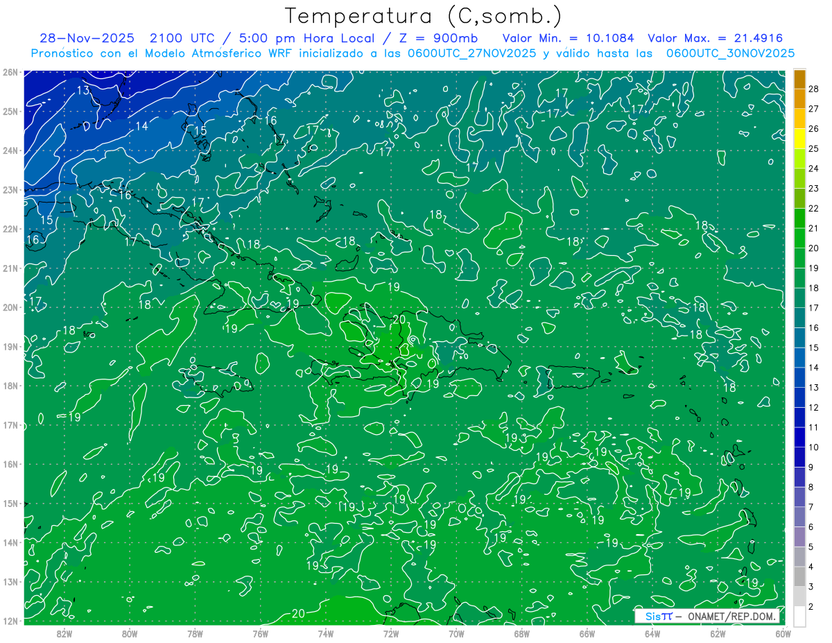Click the '14N' latitude axis label
This screenshot has width=832, height=643.
click(x=10, y=542)
